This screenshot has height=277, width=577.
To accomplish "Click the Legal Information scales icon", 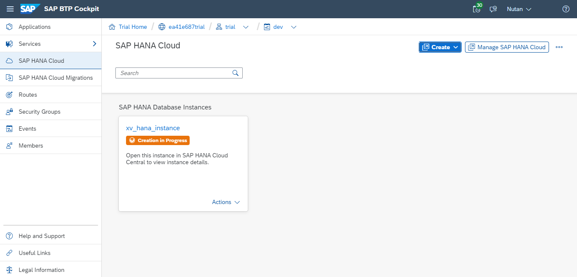I will (9, 270).
